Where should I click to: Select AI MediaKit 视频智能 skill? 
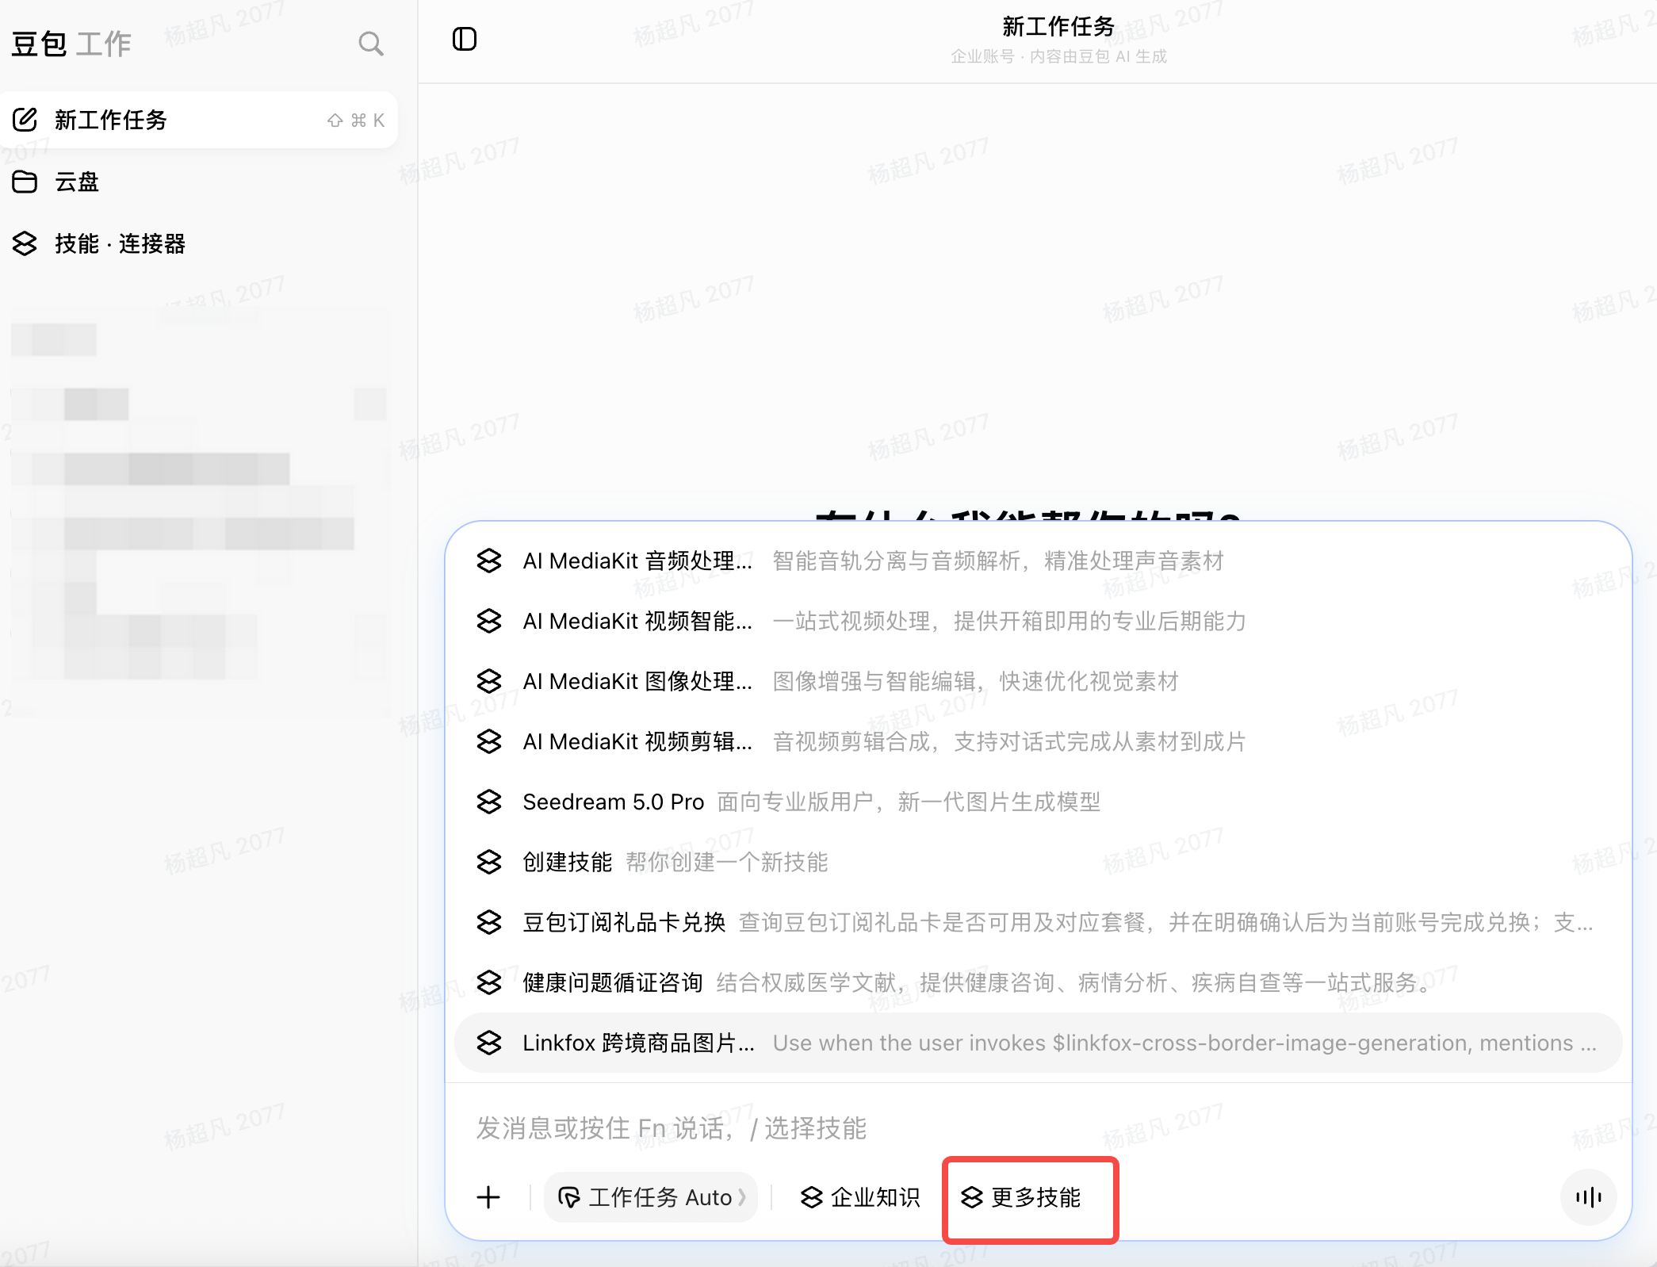[1038, 621]
